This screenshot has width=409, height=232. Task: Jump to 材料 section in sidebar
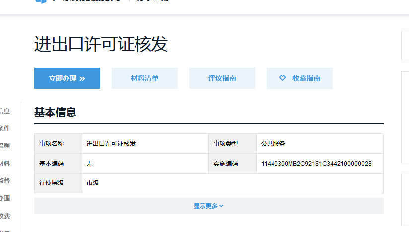click(x=4, y=164)
